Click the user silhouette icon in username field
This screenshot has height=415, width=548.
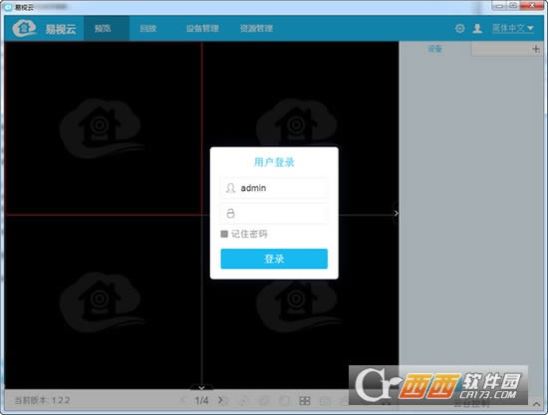coord(230,188)
